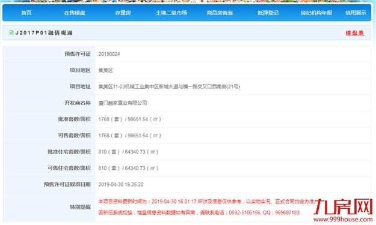Open the 信用展示 nav tab
The height and width of the screenshot is (225, 376).
click(356, 13)
